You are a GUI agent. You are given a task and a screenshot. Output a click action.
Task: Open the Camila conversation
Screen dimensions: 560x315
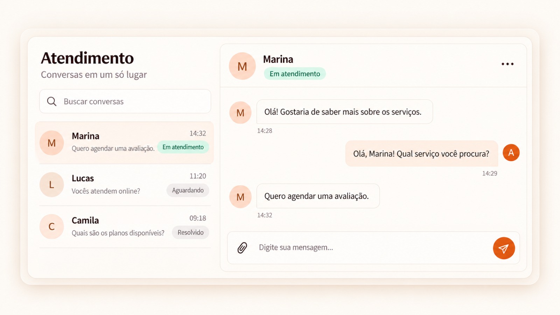(125, 227)
